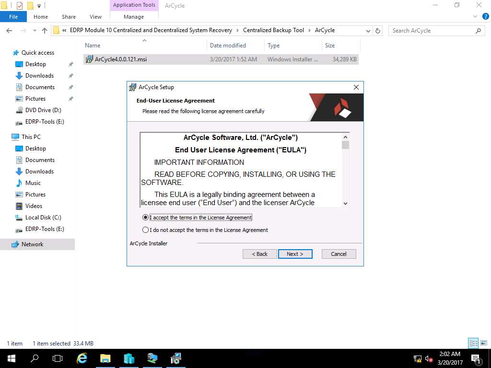The image size is (491, 368).
Task: Click the EDRP Module 10 breadcrumb
Action: pyautogui.click(x=151, y=30)
